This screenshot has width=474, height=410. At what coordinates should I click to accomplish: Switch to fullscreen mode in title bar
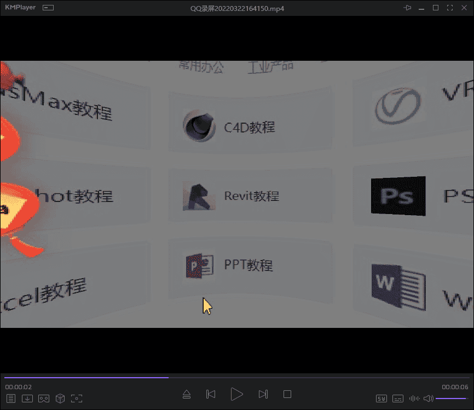(x=450, y=8)
